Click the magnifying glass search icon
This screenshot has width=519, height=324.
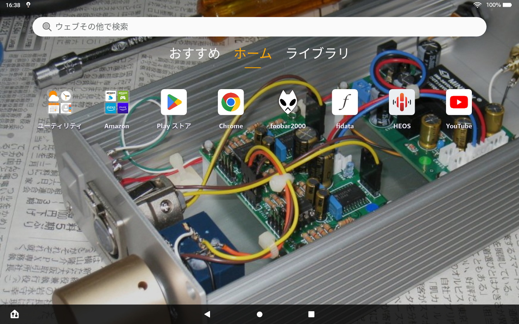click(x=47, y=27)
